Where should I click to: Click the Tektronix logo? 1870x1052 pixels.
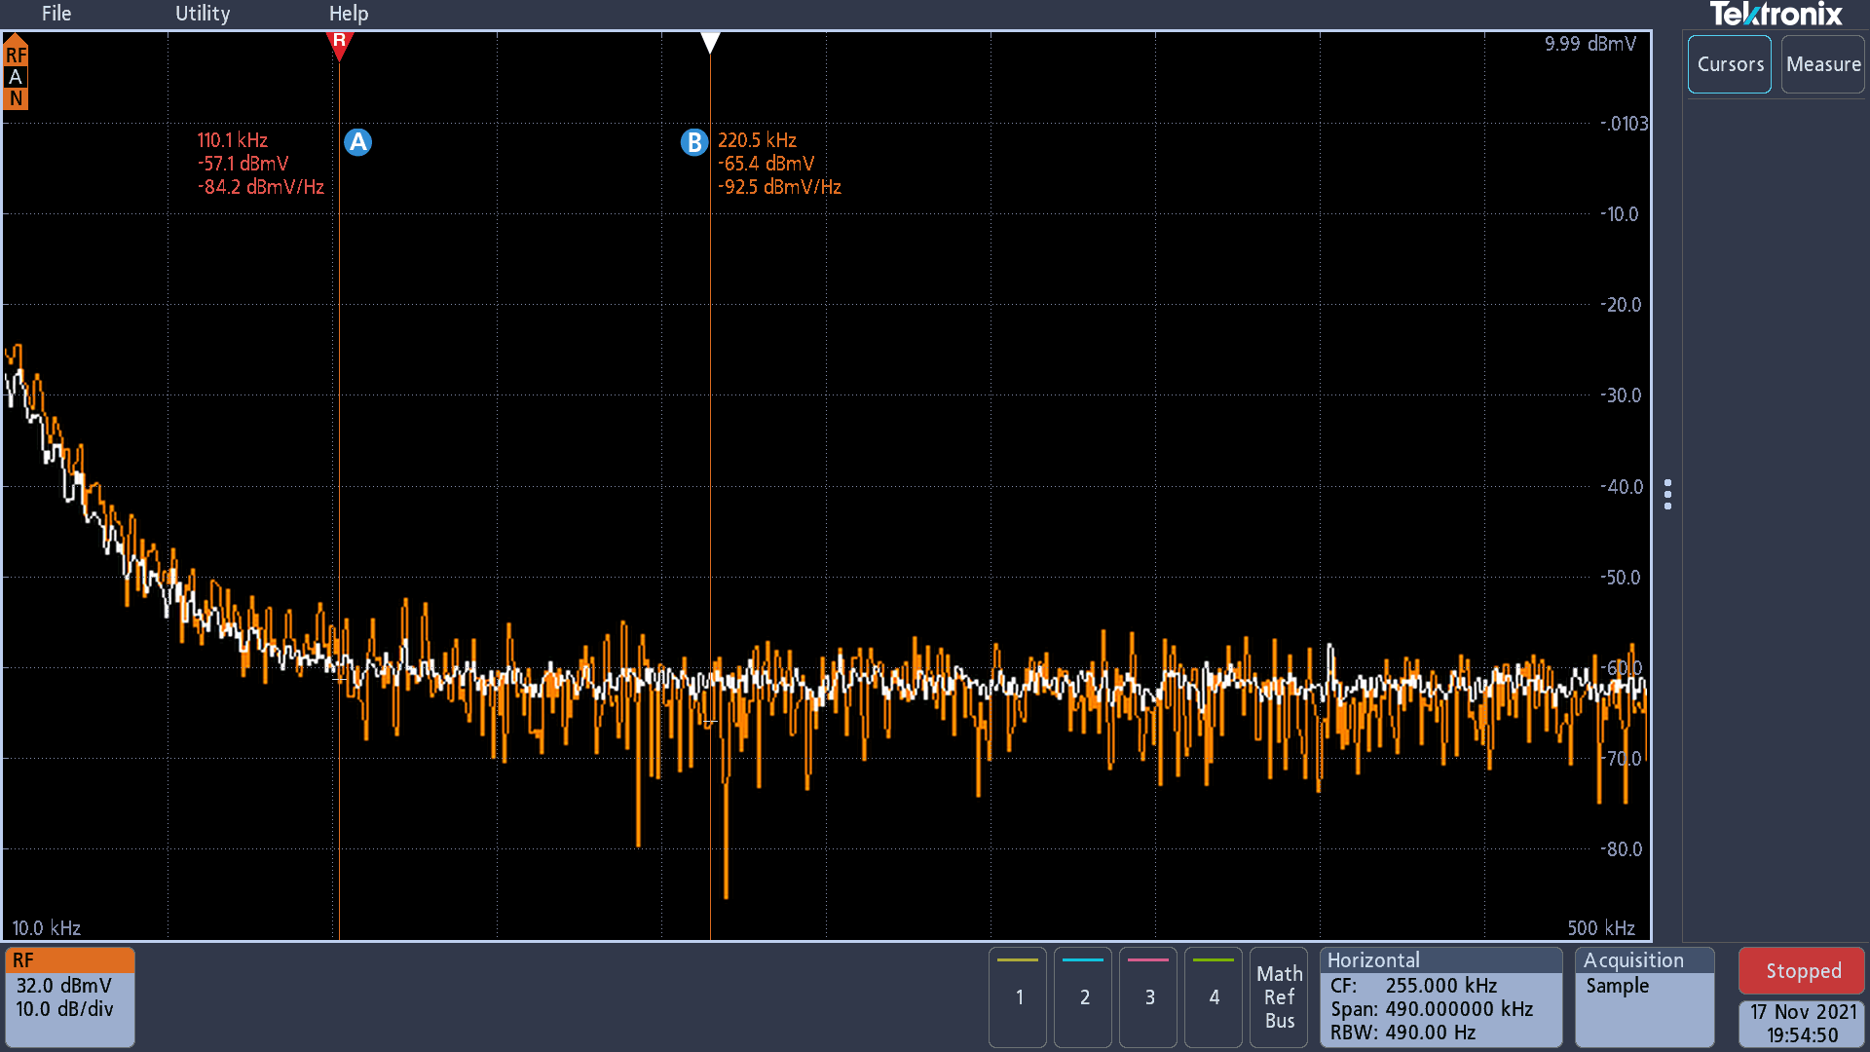click(1776, 15)
